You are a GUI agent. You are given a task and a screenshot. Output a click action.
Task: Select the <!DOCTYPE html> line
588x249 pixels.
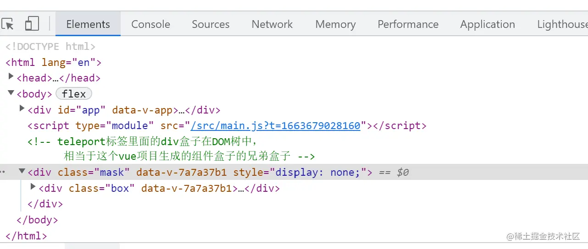tap(50, 47)
